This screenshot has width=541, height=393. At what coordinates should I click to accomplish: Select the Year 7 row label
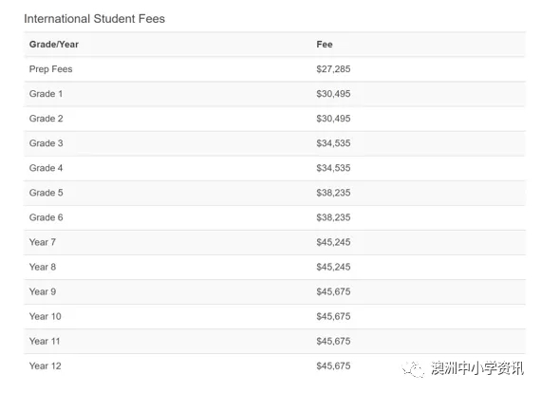pyautogui.click(x=43, y=242)
